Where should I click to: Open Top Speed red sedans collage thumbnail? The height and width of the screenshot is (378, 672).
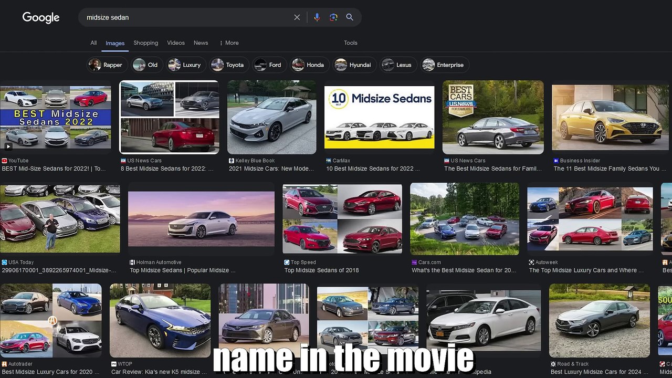click(x=342, y=219)
